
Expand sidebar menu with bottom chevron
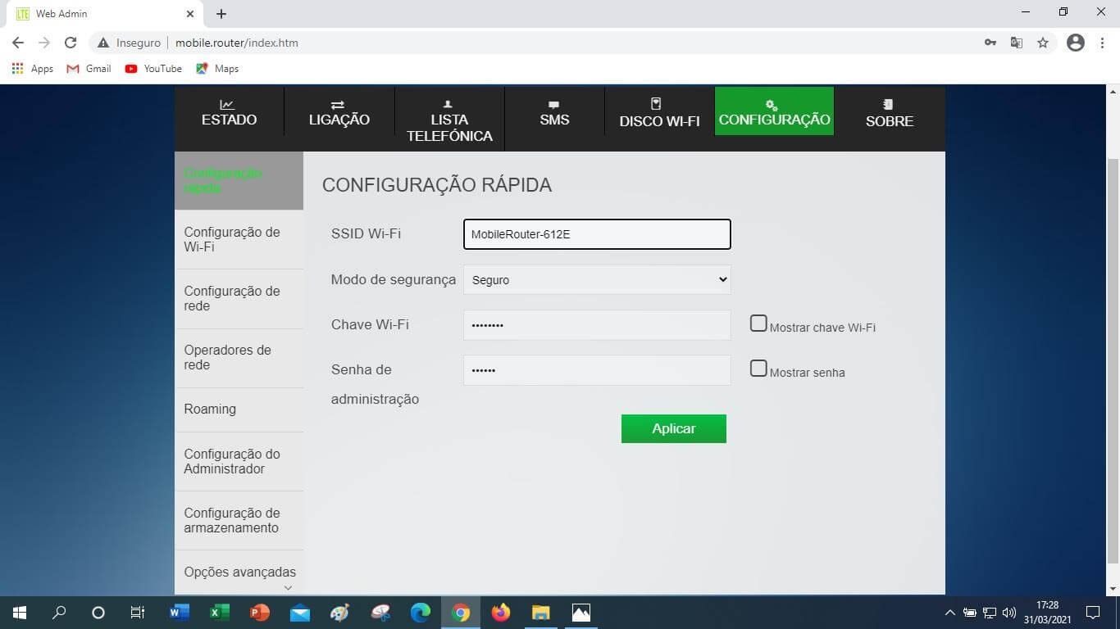tap(288, 587)
